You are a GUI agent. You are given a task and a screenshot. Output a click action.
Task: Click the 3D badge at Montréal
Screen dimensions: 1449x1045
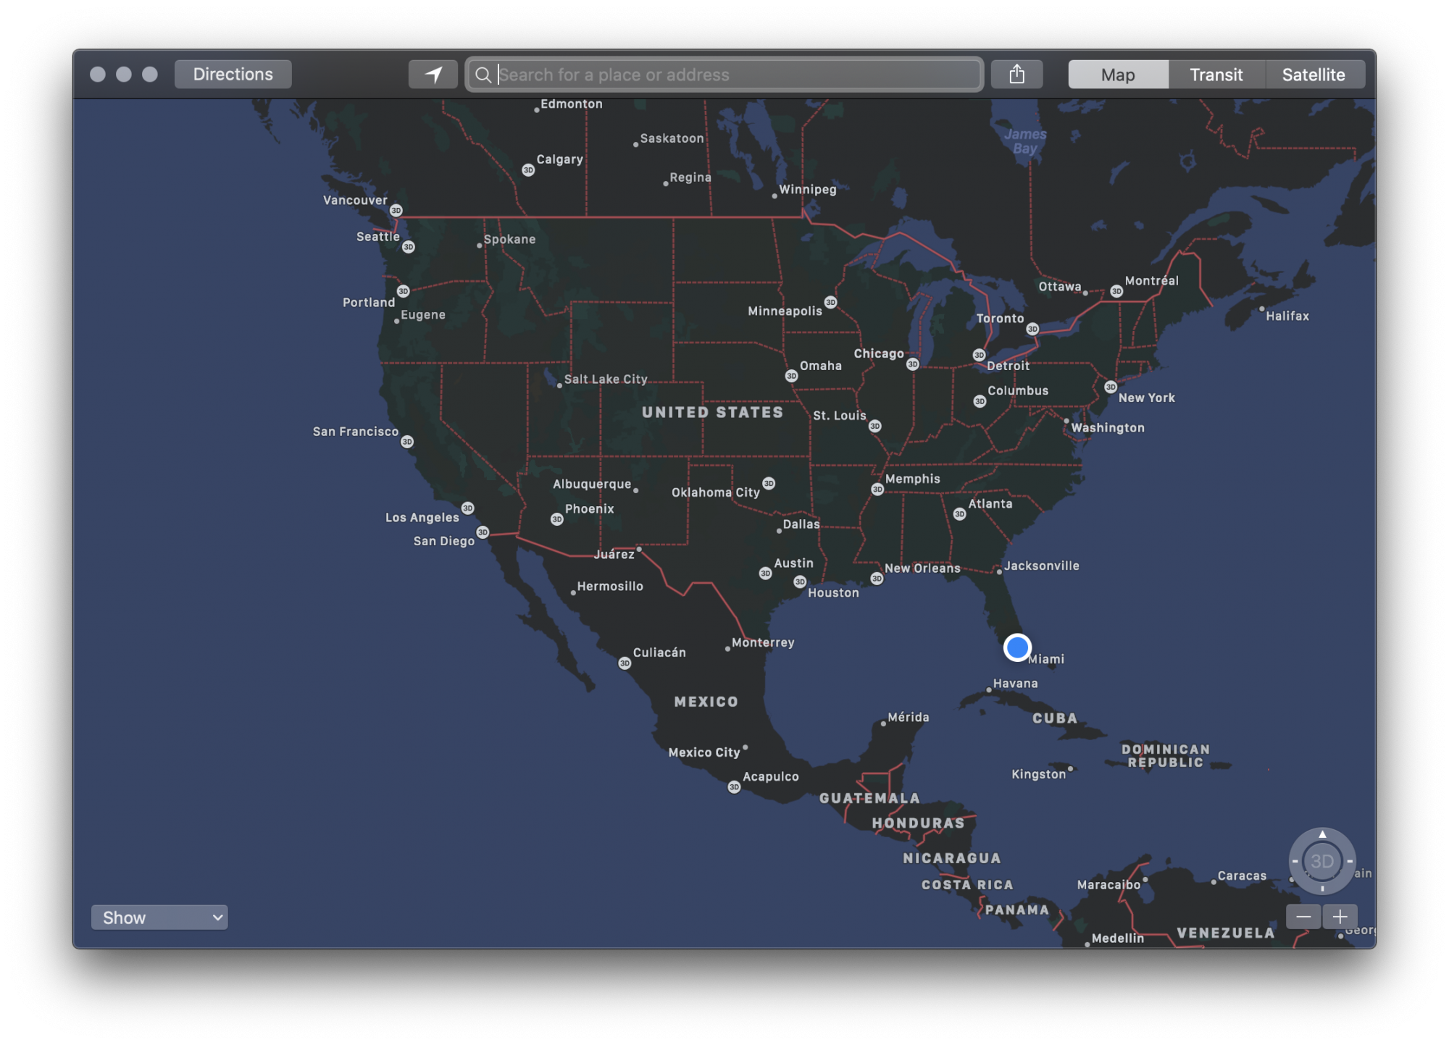click(1116, 291)
